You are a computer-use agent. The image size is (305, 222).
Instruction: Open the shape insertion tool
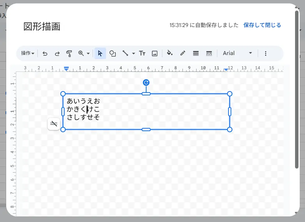pos(113,53)
